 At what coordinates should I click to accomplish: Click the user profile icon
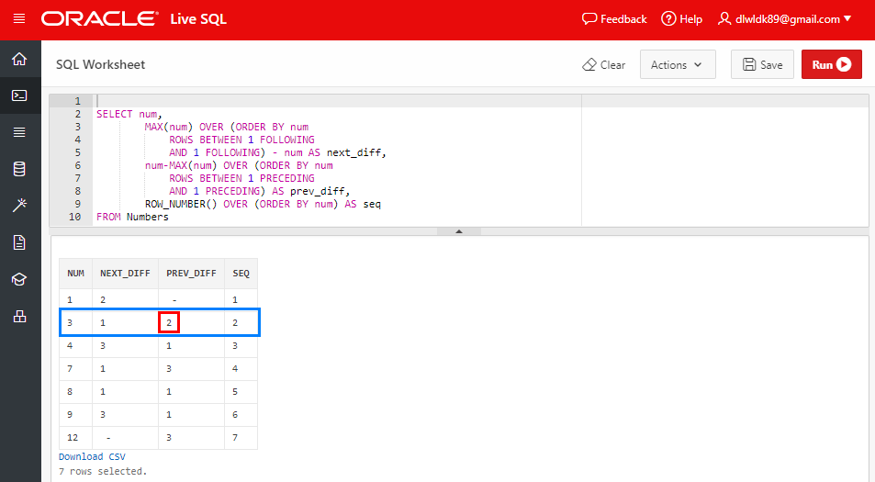[x=724, y=19]
